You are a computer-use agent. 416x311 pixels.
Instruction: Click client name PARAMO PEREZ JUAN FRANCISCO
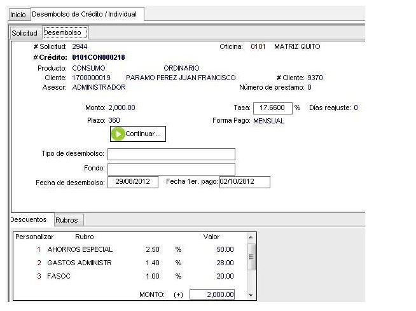pyautogui.click(x=181, y=78)
